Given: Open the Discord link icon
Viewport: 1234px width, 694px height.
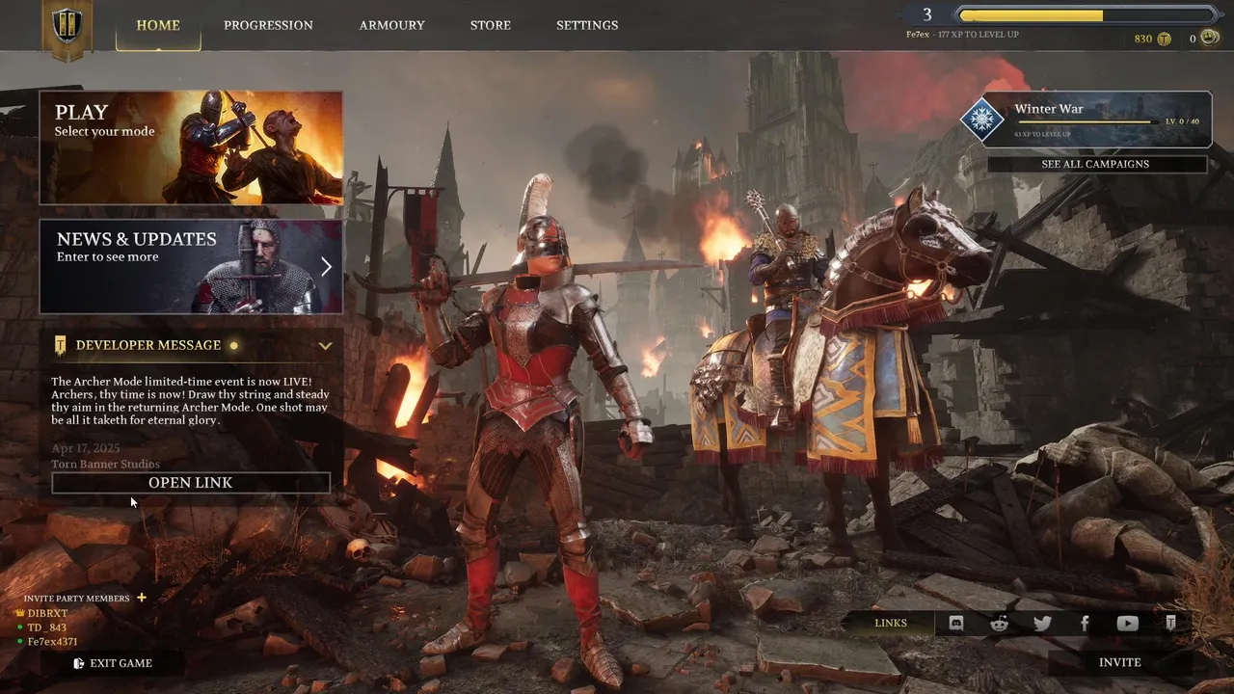Looking at the screenshot, I should (x=956, y=624).
